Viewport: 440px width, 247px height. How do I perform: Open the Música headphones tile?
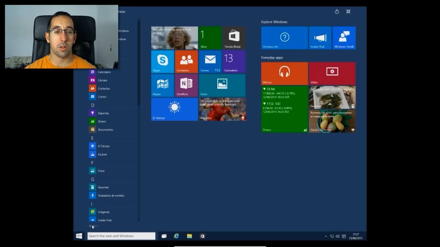pyautogui.click(x=285, y=74)
